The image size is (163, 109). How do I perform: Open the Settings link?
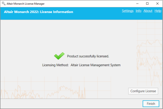coord(127,11)
